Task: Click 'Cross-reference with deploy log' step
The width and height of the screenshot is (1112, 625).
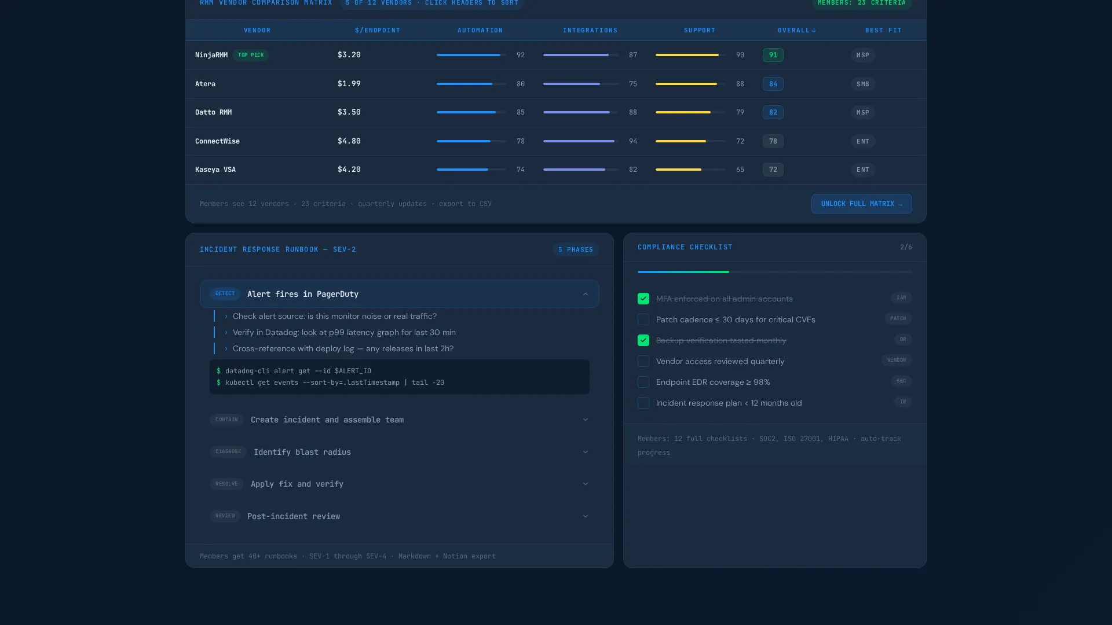Action: click(x=343, y=348)
